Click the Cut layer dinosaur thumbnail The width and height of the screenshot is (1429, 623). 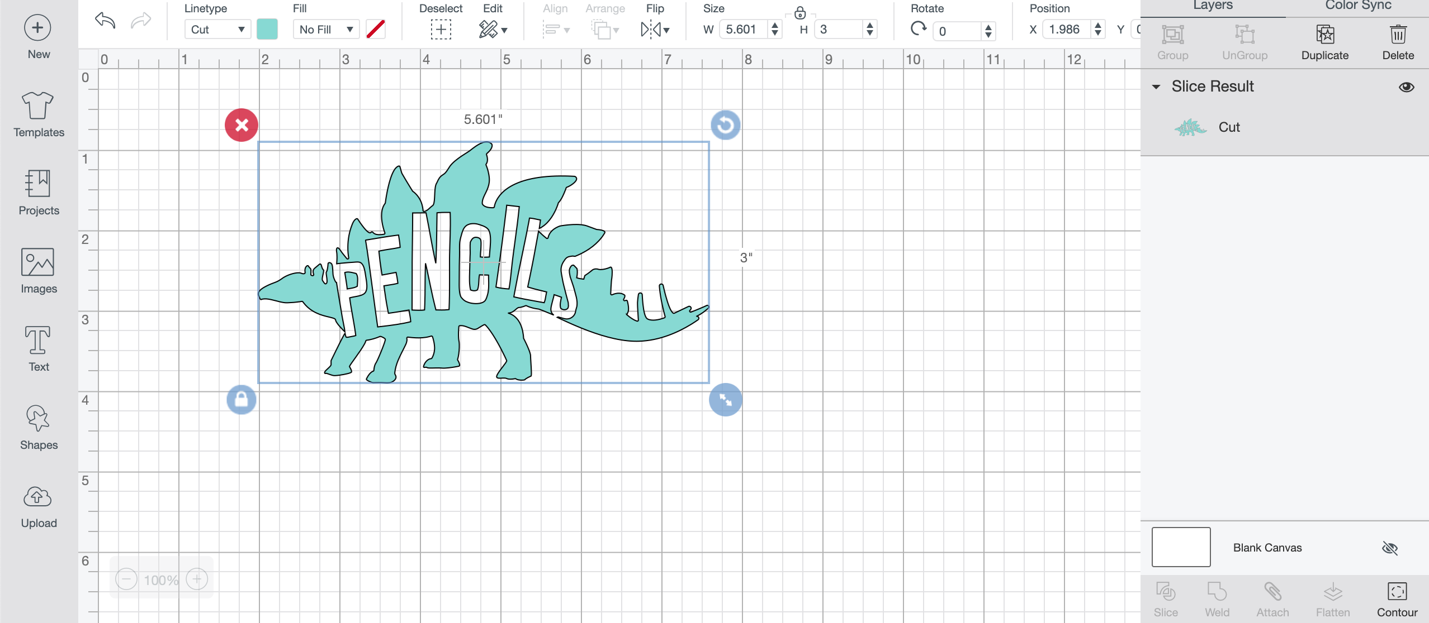[1190, 128]
